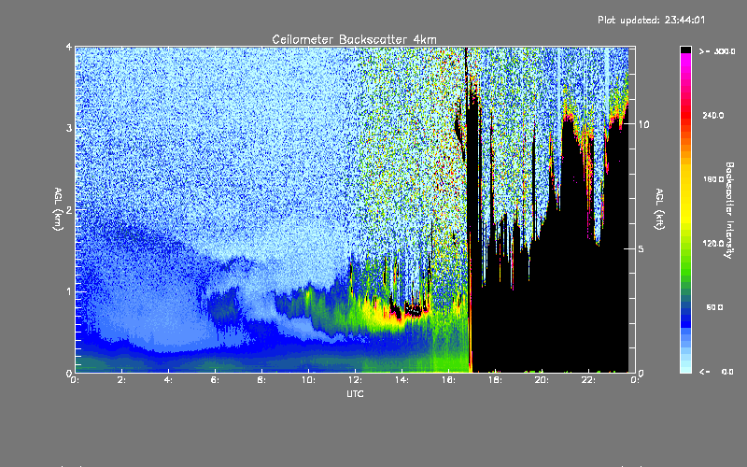Screen dimensions: 747x467
Task: Click the '4:' tick on UTC axis
Action: pyautogui.click(x=168, y=380)
